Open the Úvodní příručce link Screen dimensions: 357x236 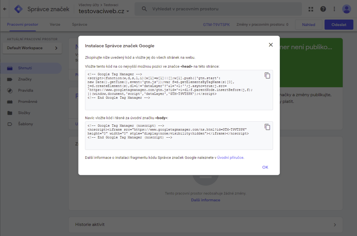click(x=230, y=158)
